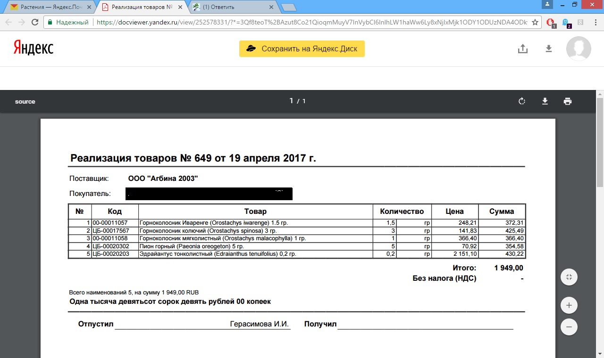
Task: Click the Opera-style red extension icon
Action: [x=550, y=22]
